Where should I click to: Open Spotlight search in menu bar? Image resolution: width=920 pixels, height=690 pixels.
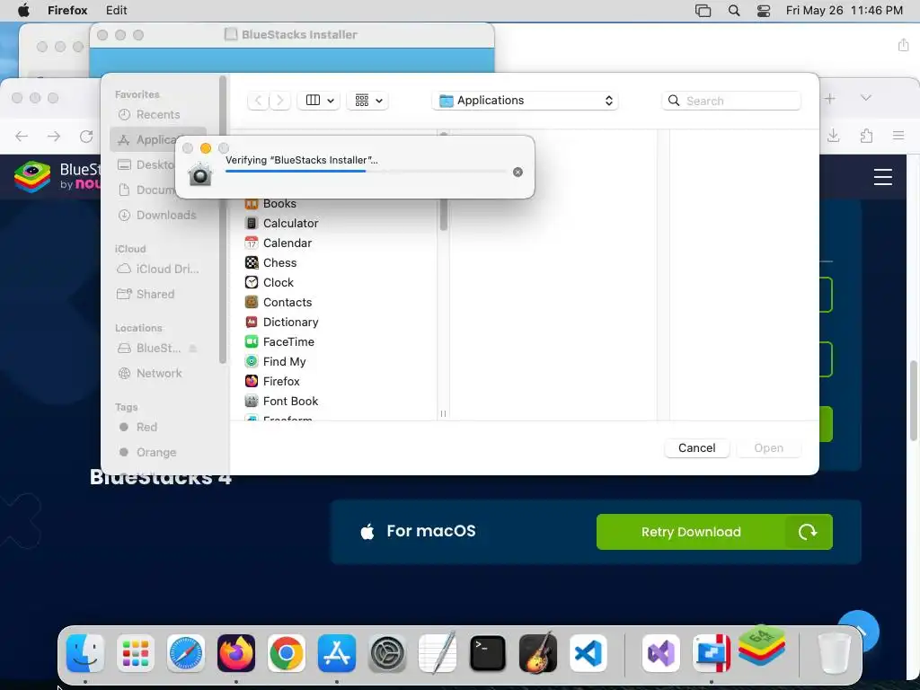733,11
